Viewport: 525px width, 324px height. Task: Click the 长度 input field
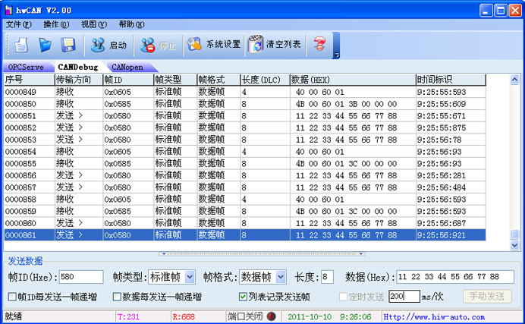[x=327, y=277]
